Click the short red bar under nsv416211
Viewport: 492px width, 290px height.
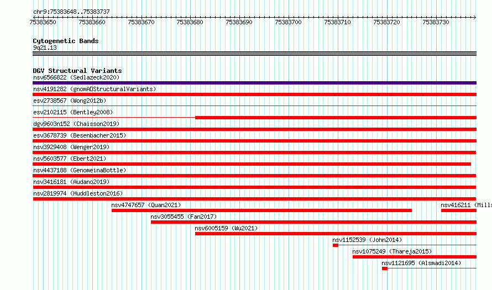[459, 210]
